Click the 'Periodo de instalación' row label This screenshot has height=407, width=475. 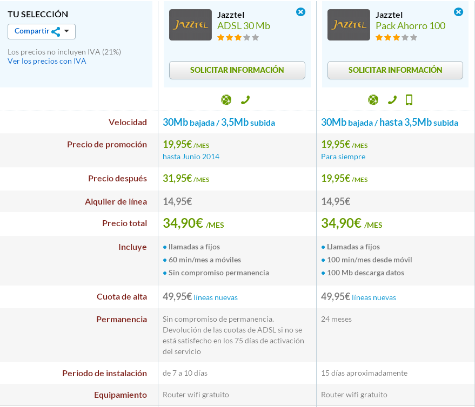coord(104,374)
